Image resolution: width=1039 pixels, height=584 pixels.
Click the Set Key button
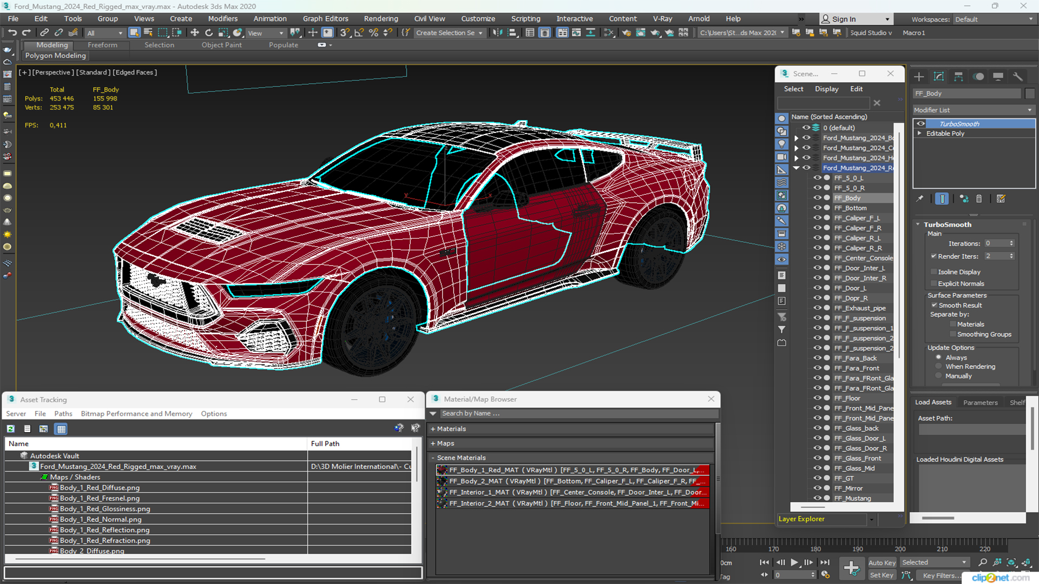[x=882, y=575]
